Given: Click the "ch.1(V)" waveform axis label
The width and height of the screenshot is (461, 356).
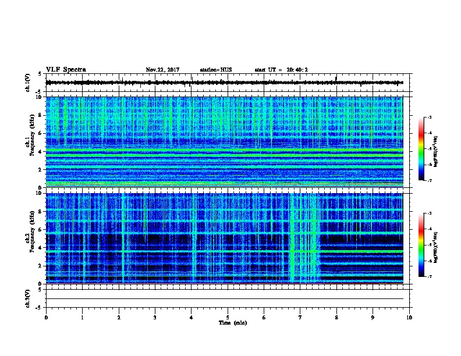Looking at the screenshot, I should pos(28,83).
